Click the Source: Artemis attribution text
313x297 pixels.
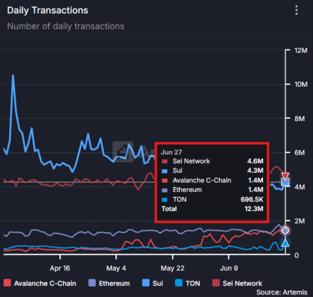pos(282,292)
